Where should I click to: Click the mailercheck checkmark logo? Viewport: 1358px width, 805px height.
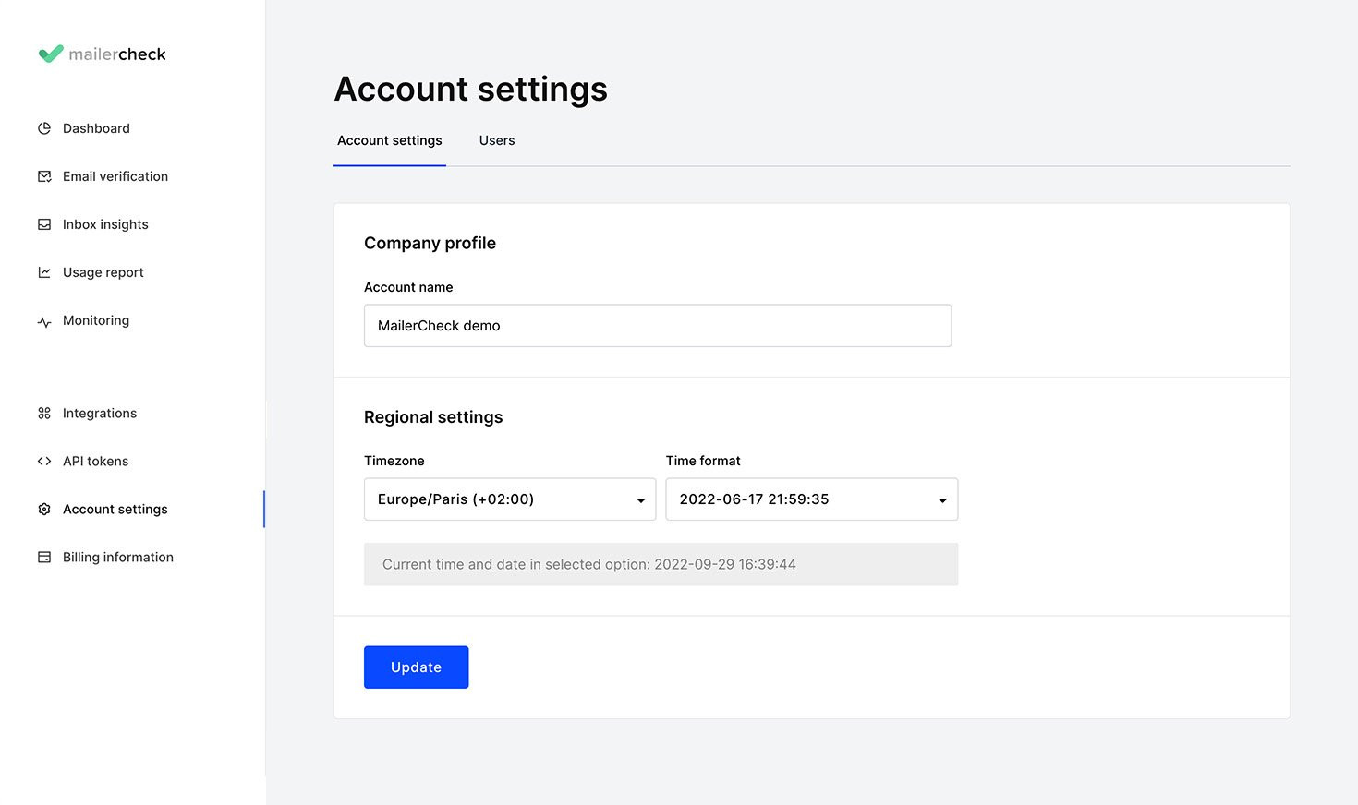[x=51, y=54]
